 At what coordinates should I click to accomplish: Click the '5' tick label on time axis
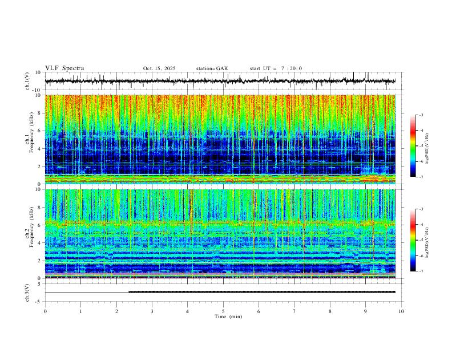click(223, 311)
